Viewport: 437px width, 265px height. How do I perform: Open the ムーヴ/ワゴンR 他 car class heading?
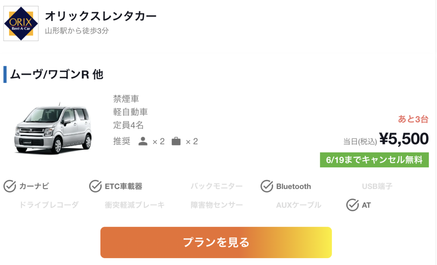pos(57,75)
